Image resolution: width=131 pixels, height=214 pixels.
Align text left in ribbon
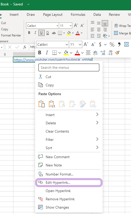click(93, 29)
